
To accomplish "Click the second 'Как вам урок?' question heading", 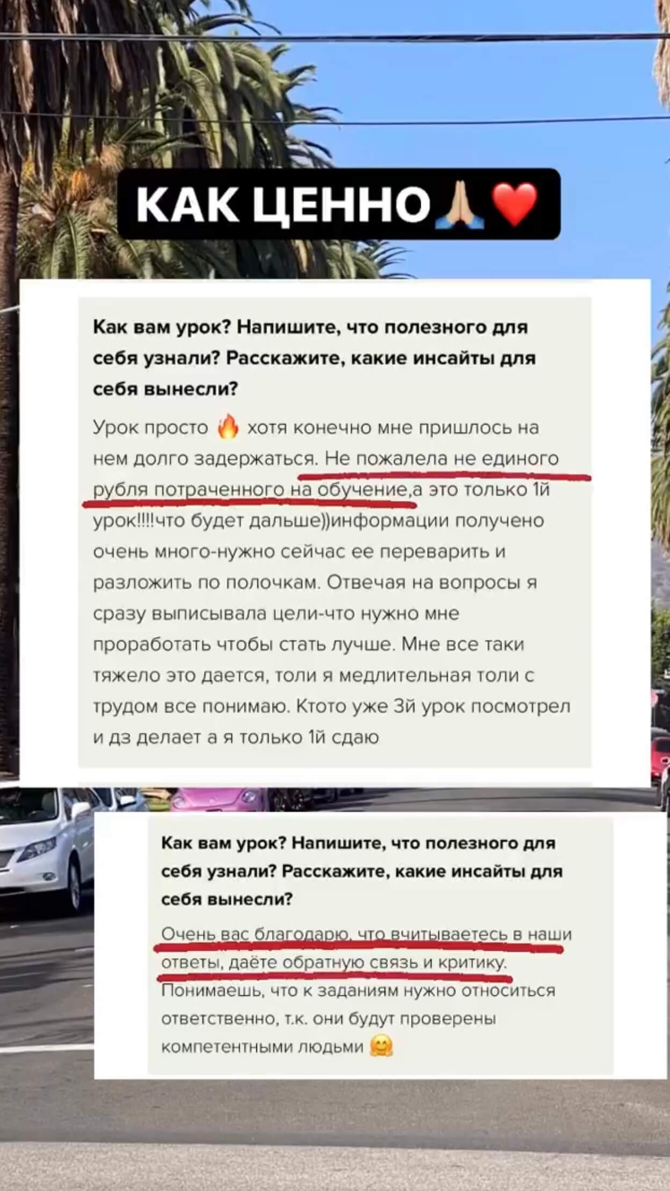I will [x=362, y=871].
